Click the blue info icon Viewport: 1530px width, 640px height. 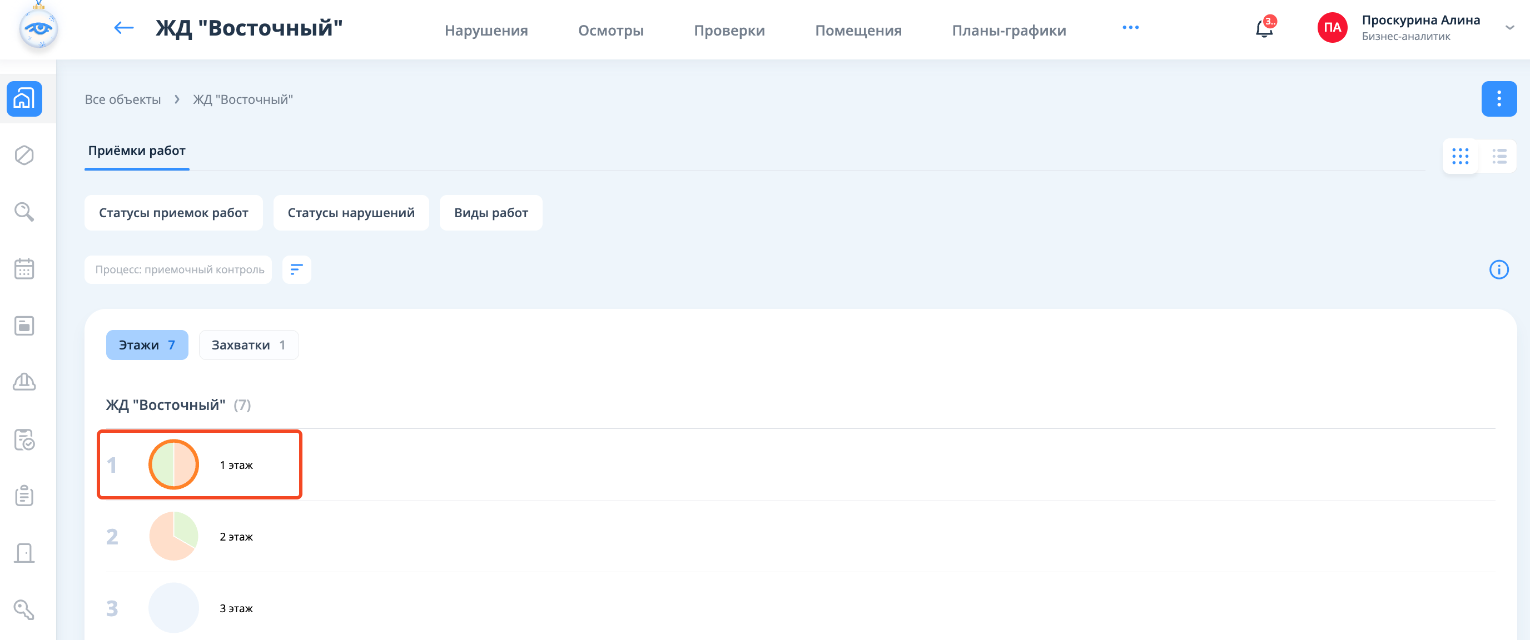tap(1498, 269)
